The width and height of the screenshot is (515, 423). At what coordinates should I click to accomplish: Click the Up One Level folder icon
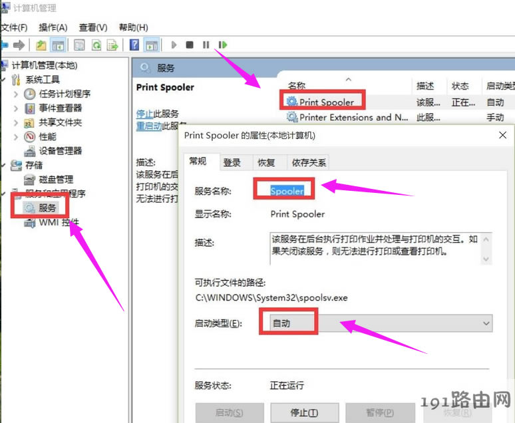coord(41,45)
